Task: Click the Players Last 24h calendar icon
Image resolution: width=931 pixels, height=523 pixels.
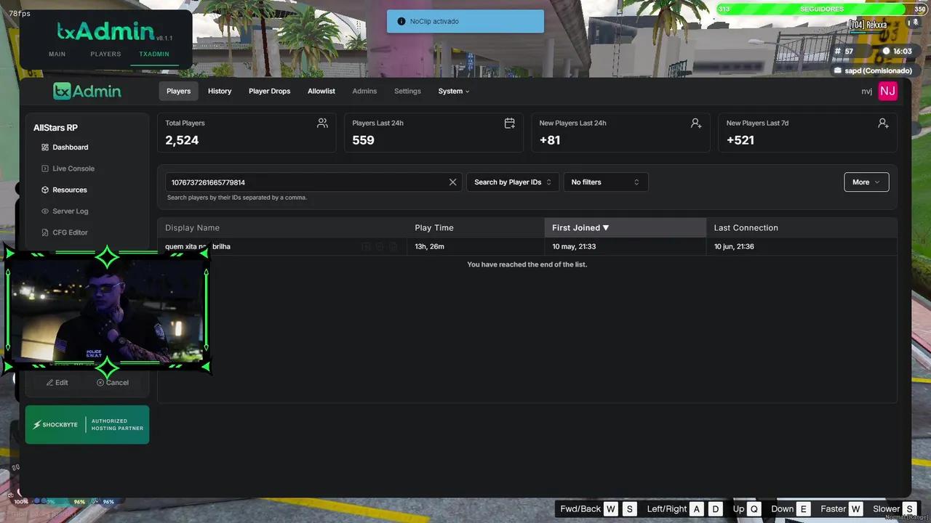Action: coord(509,123)
